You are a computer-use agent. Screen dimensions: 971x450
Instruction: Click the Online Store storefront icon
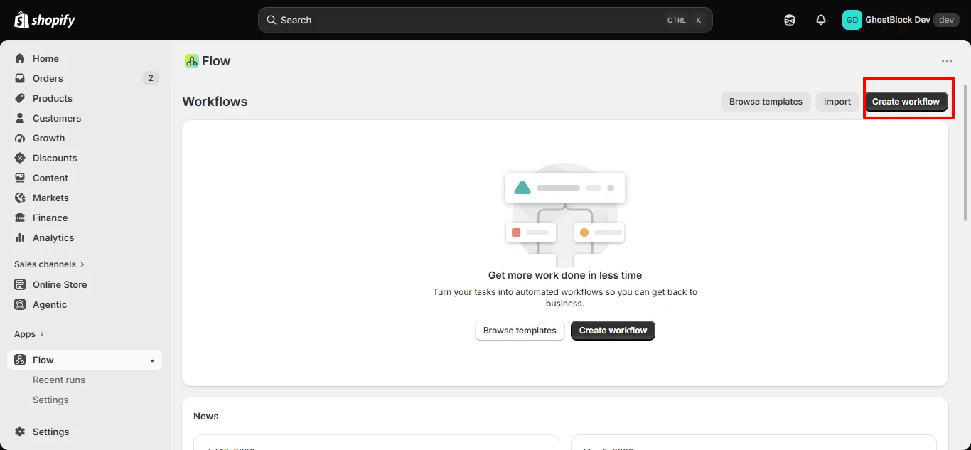coord(20,284)
